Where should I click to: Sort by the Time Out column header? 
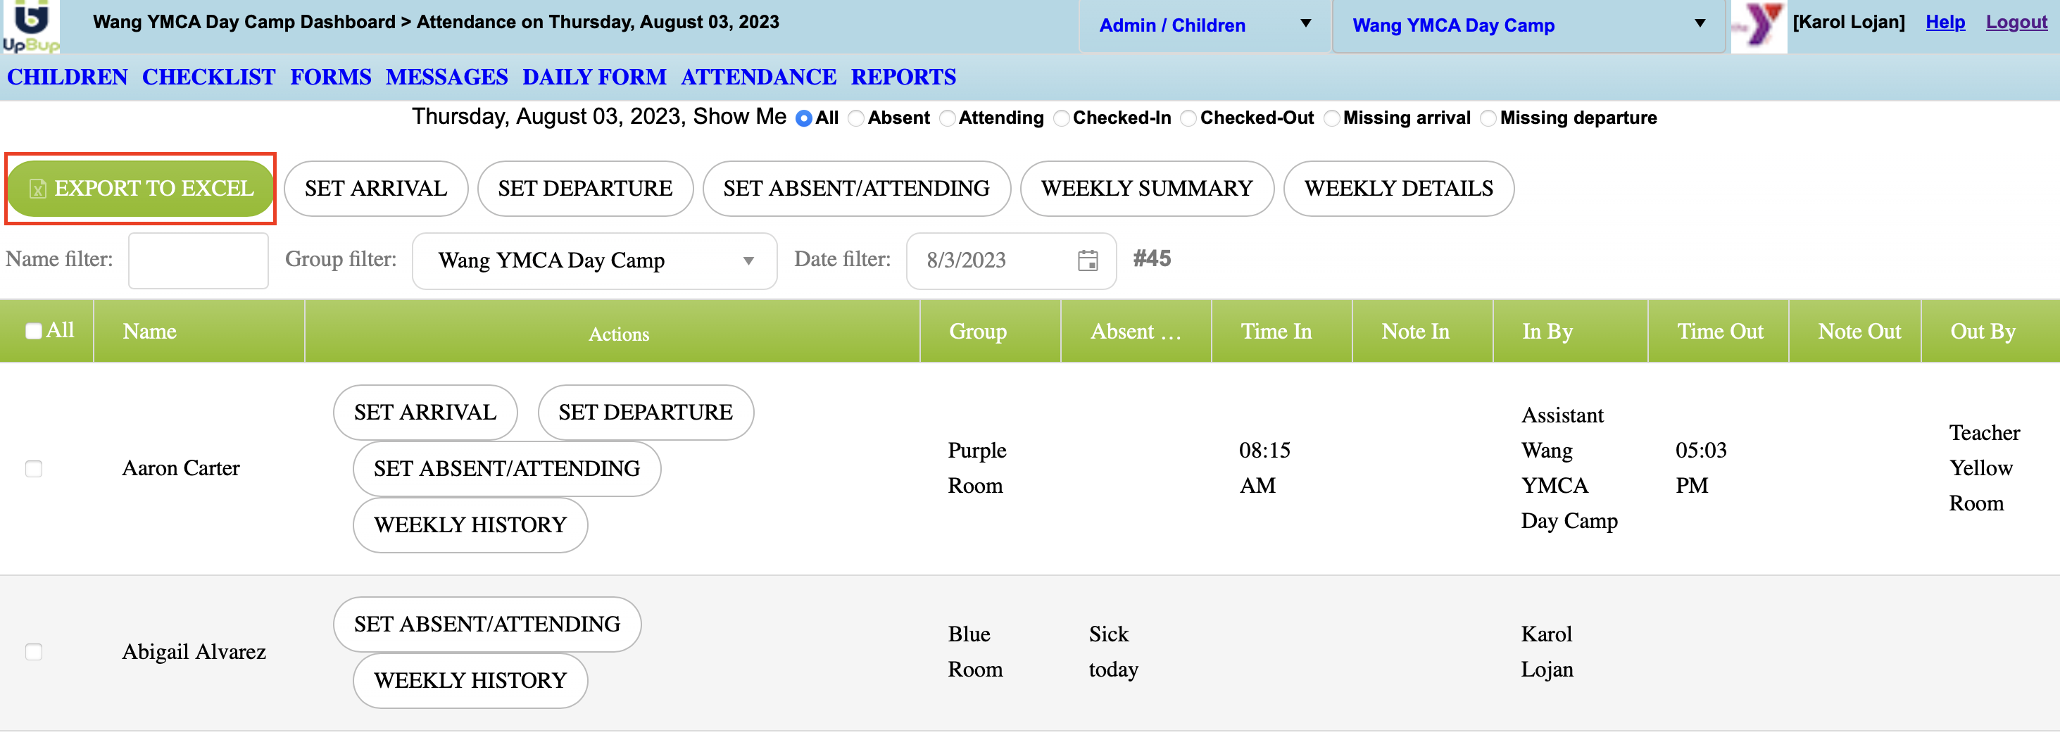pyautogui.click(x=1719, y=331)
